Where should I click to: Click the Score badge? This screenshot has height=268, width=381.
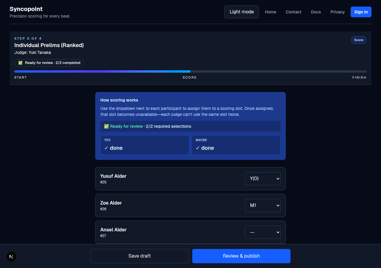(359, 40)
